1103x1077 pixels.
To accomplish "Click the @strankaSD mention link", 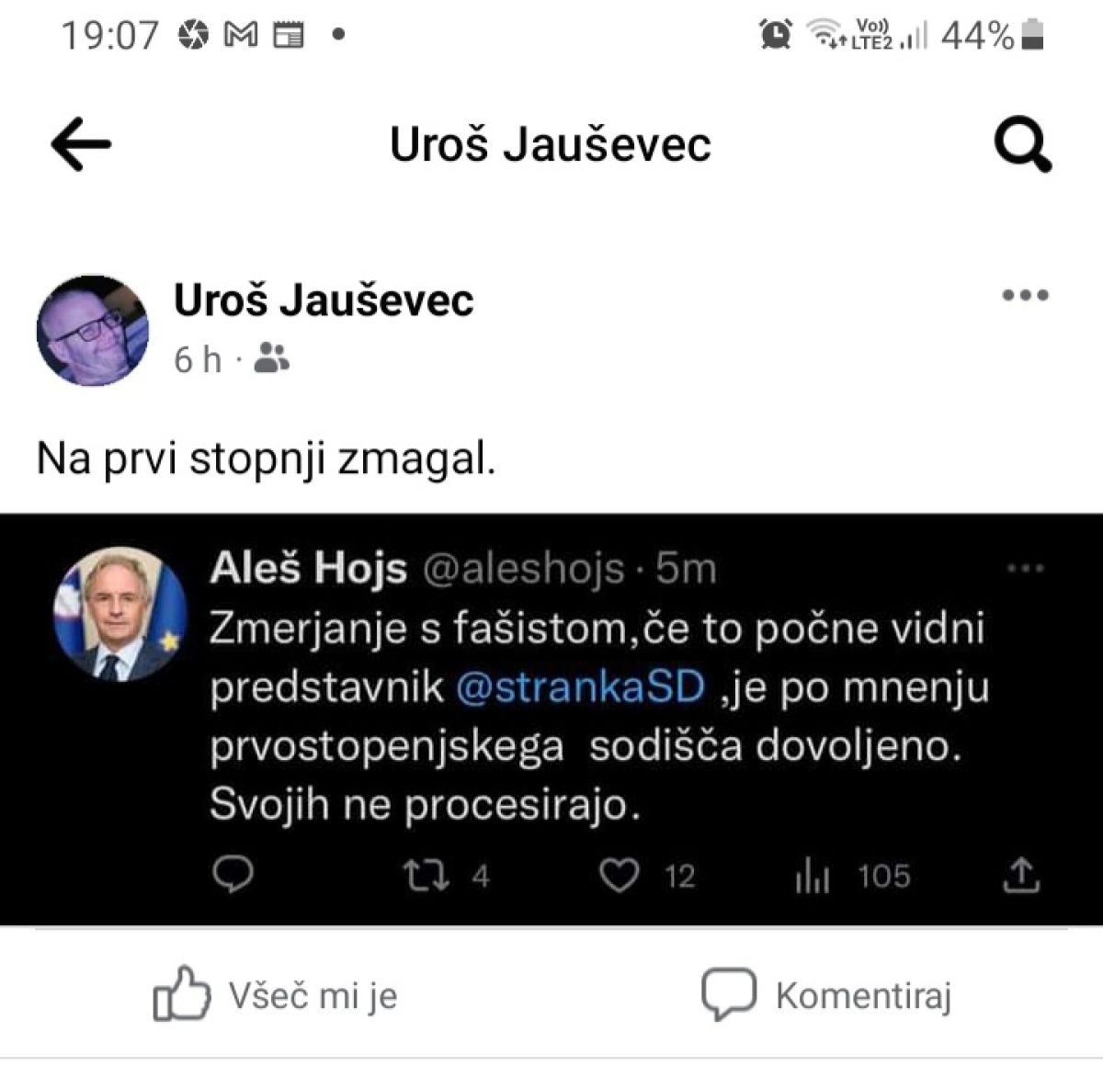I will click(x=581, y=686).
